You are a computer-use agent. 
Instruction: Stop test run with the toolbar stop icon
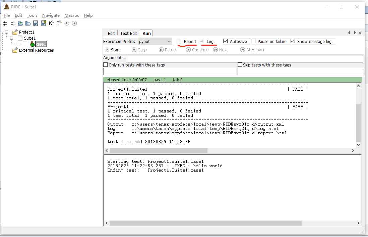74,23
